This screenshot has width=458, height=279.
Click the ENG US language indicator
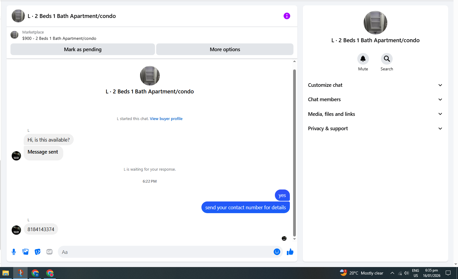coord(415,273)
